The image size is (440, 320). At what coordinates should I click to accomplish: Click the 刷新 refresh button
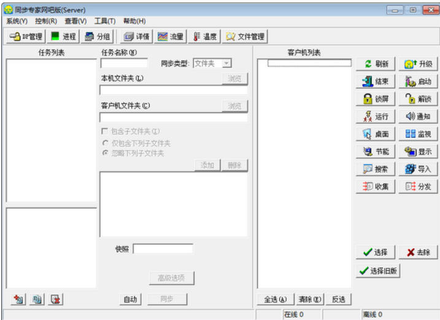[x=376, y=64]
